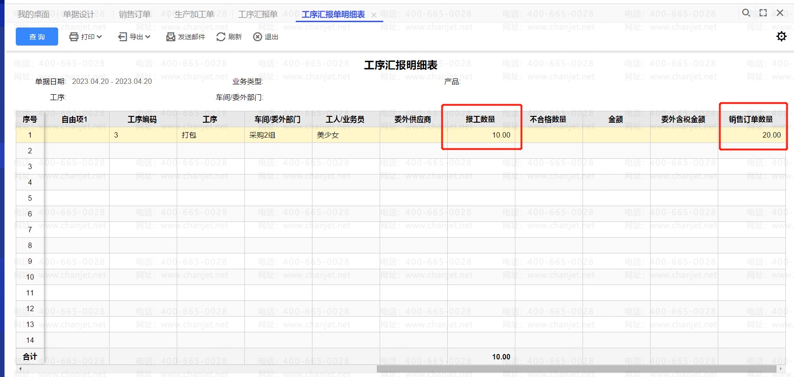Select the 采购2组 cell

click(x=278, y=135)
